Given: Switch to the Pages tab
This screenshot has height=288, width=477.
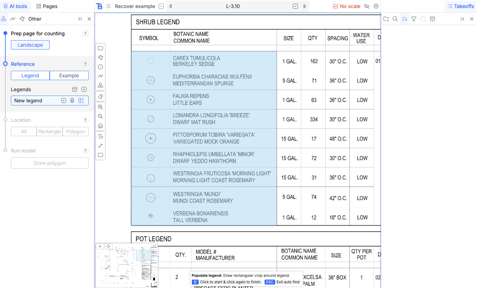Looking at the screenshot, I should coord(47,6).
